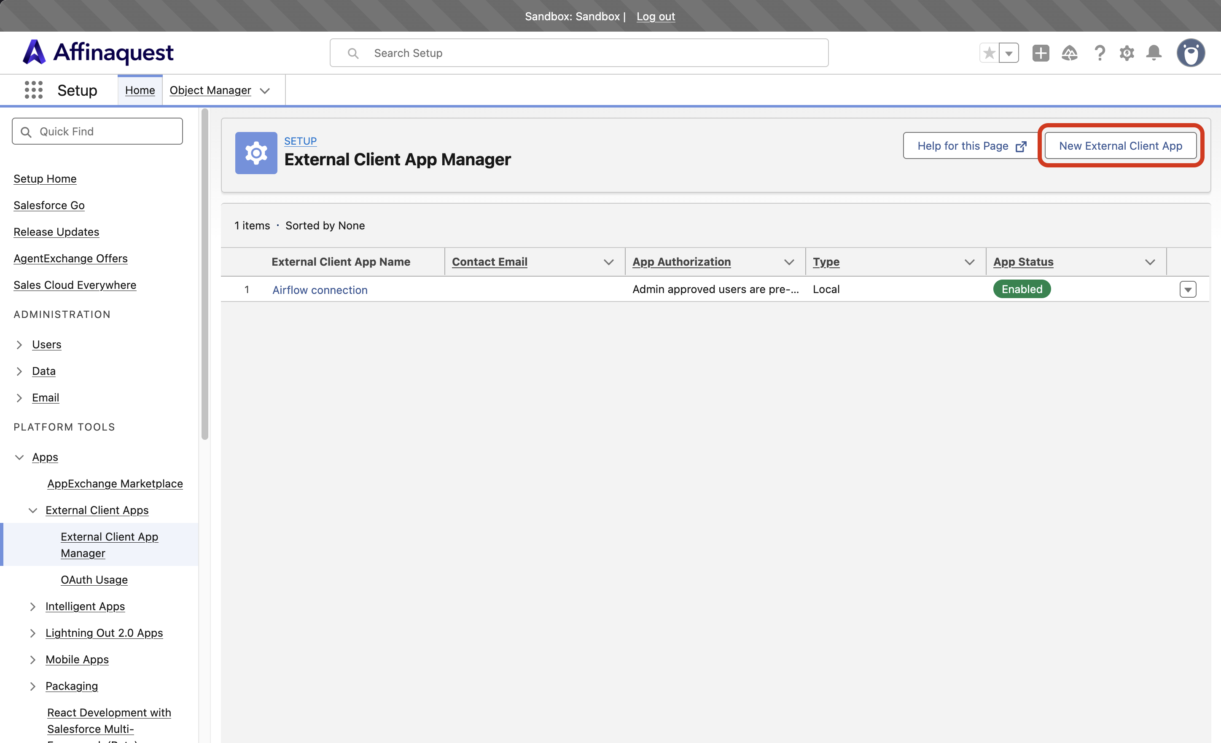Click the Quick Find input field
1221x743 pixels.
(98, 131)
